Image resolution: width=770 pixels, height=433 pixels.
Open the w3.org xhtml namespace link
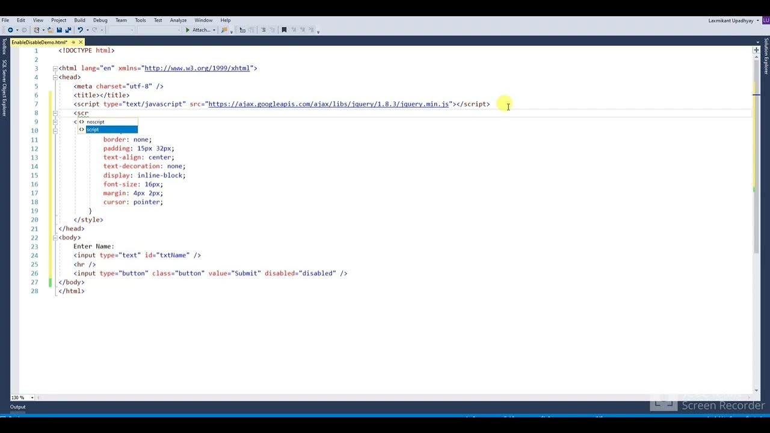(x=197, y=69)
